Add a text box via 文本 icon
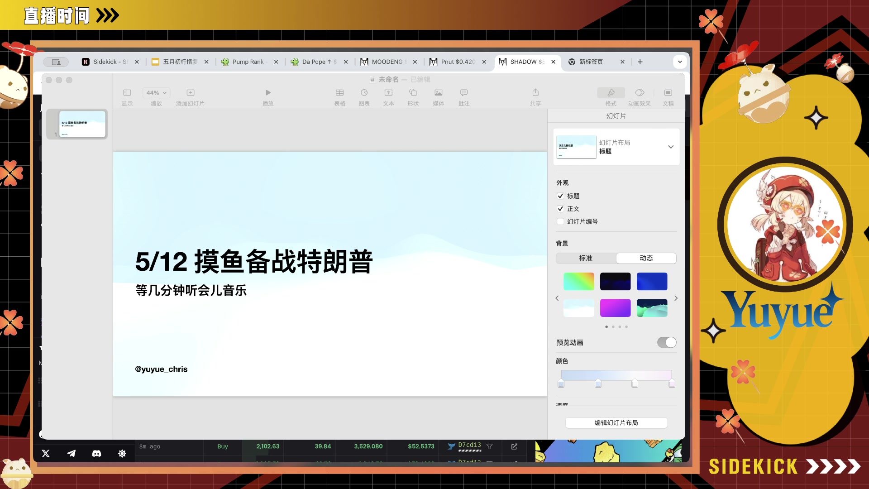 pos(388,92)
